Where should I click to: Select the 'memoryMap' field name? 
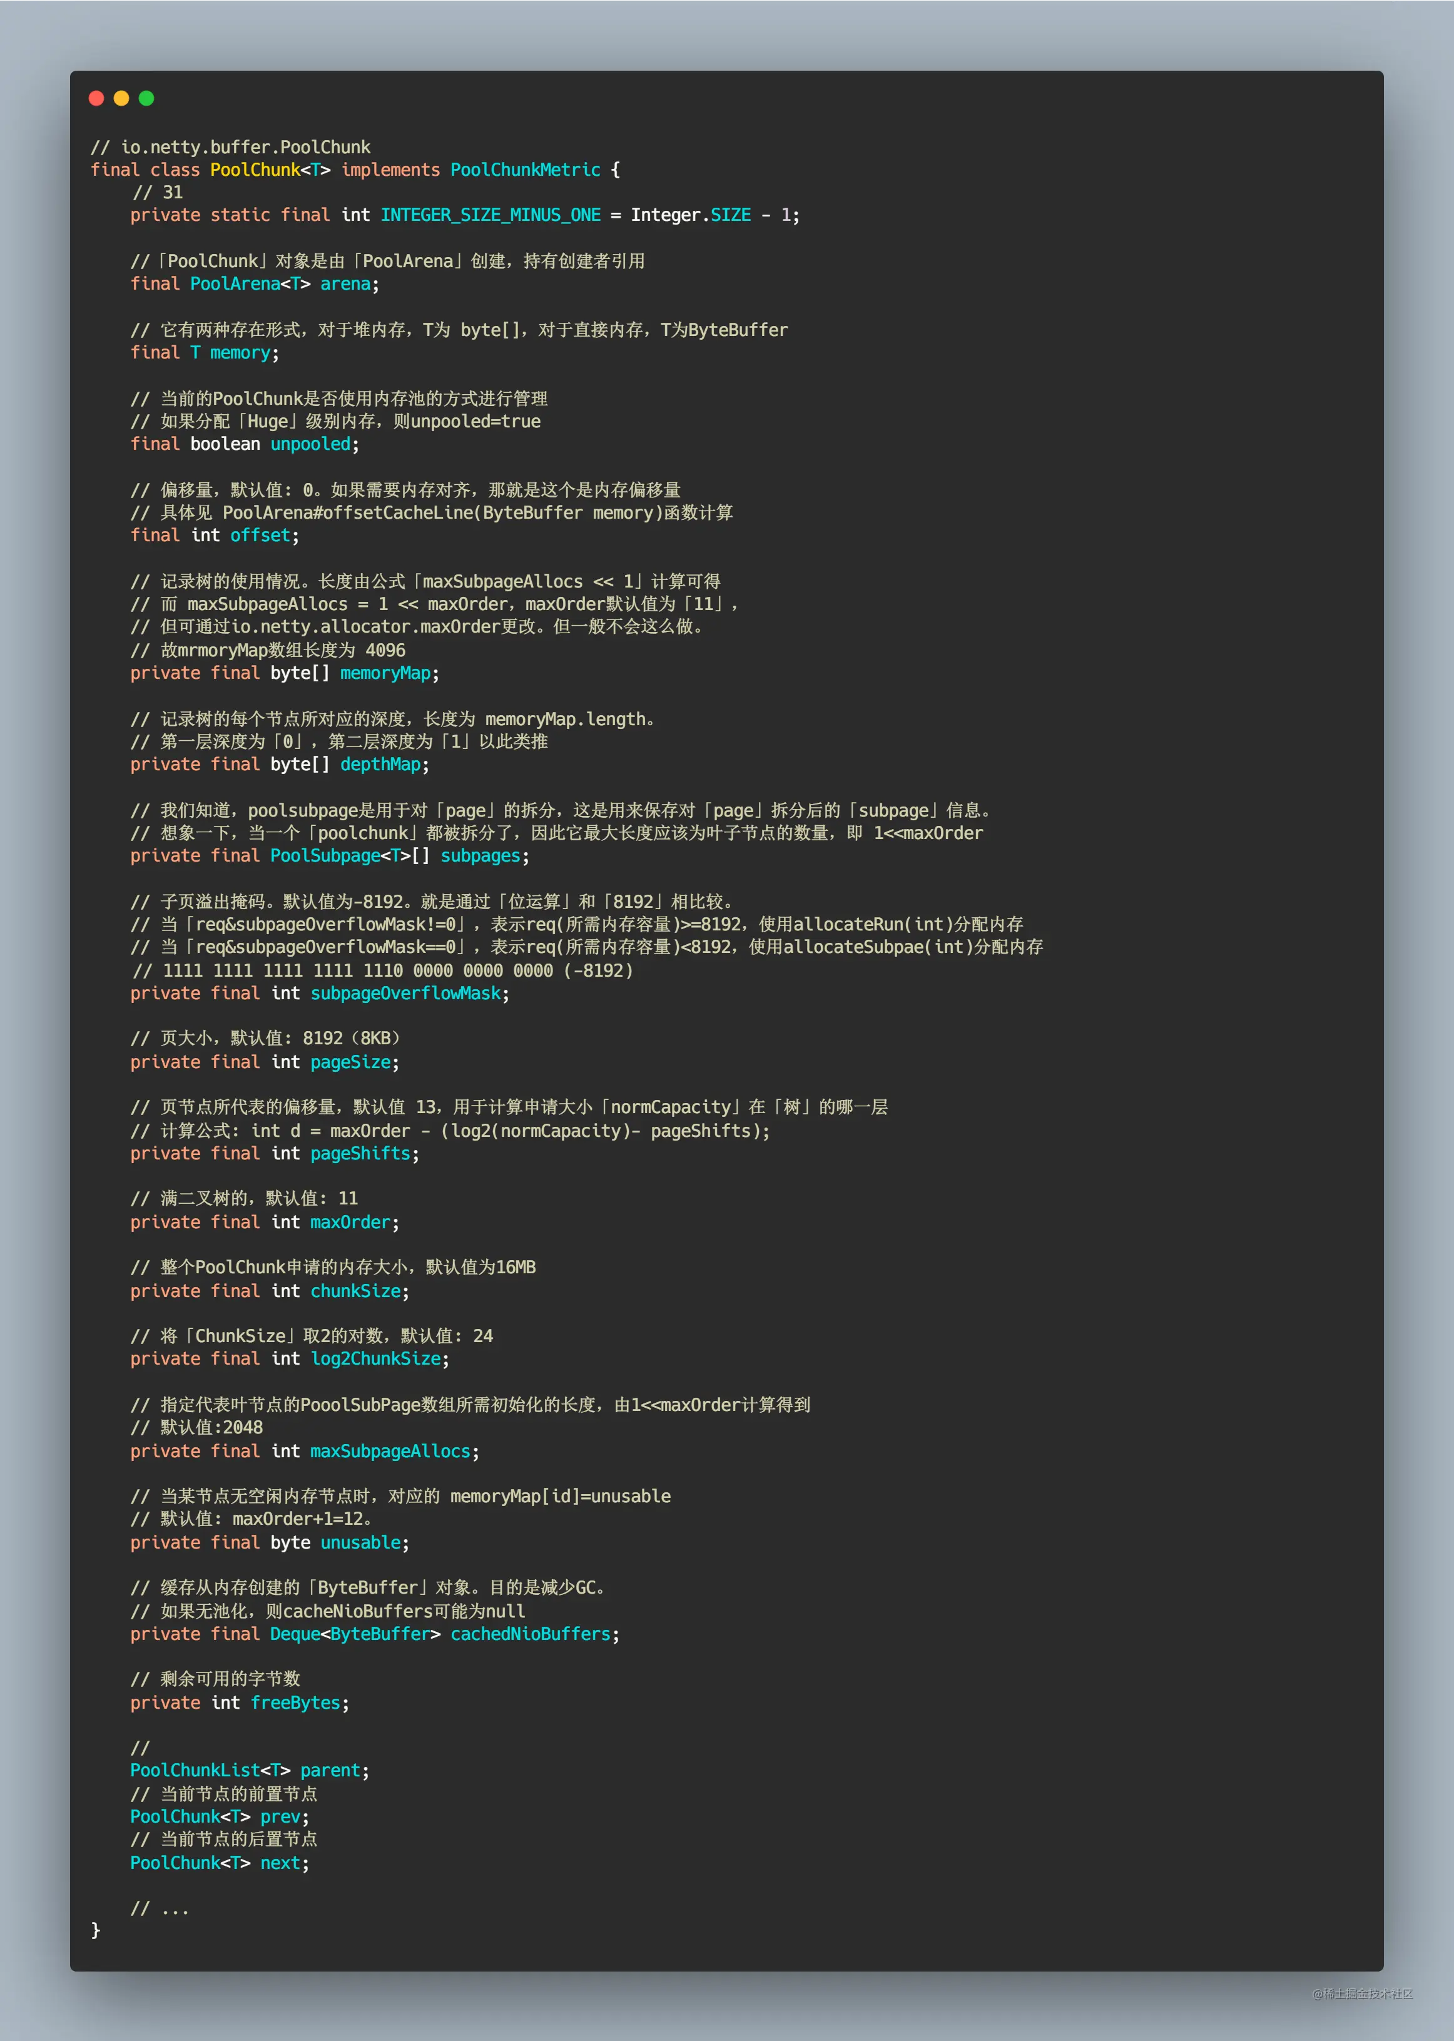pyautogui.click(x=386, y=673)
